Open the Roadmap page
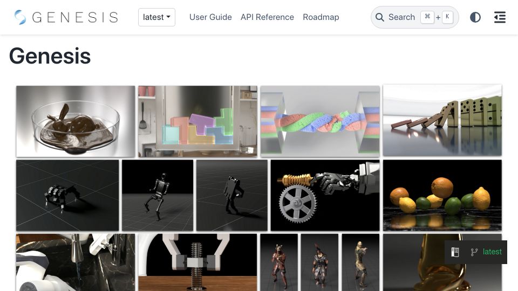 (321, 17)
